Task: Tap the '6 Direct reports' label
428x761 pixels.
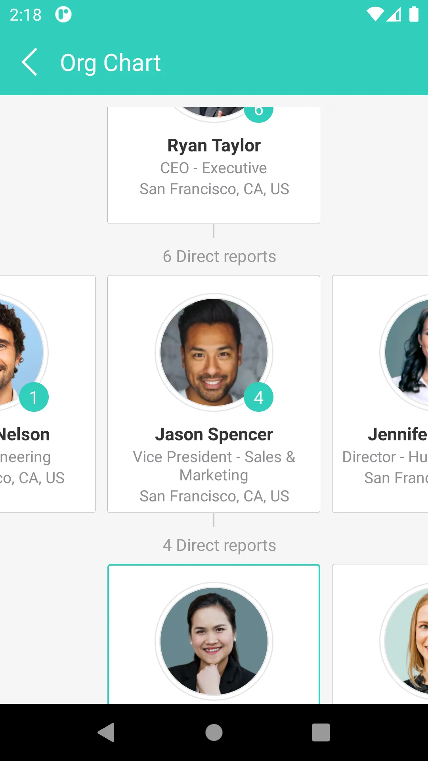Action: tap(219, 256)
